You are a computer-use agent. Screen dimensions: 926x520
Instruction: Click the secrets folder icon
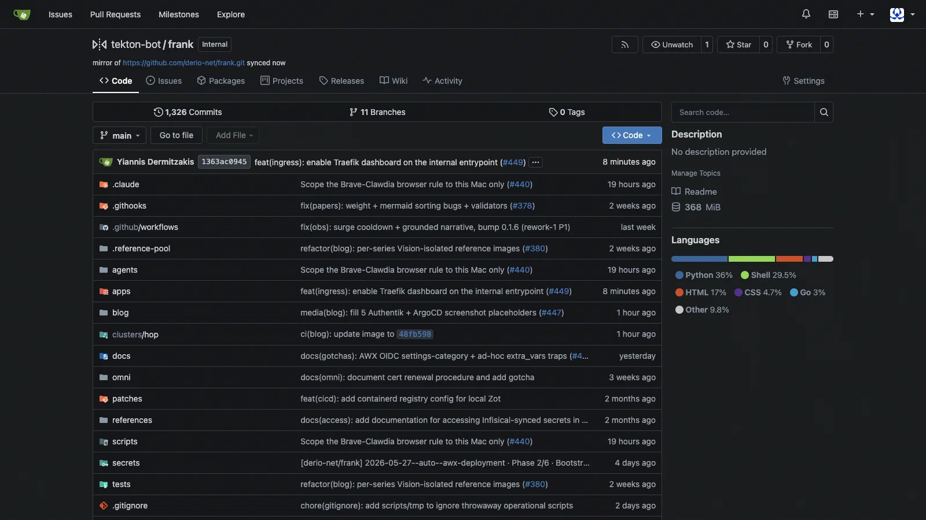104,463
